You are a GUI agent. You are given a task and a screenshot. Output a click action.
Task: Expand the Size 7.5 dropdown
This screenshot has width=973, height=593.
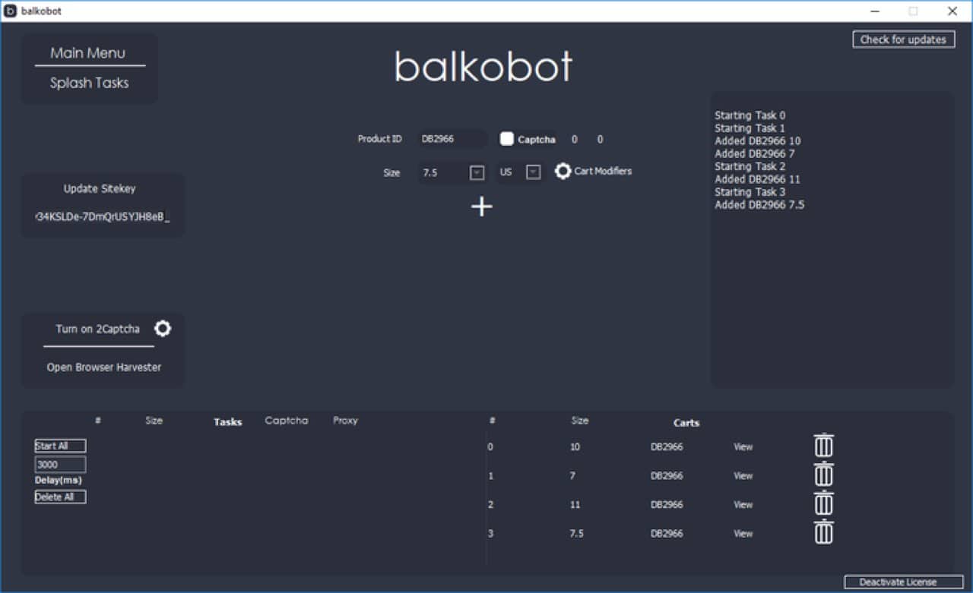pyautogui.click(x=477, y=172)
